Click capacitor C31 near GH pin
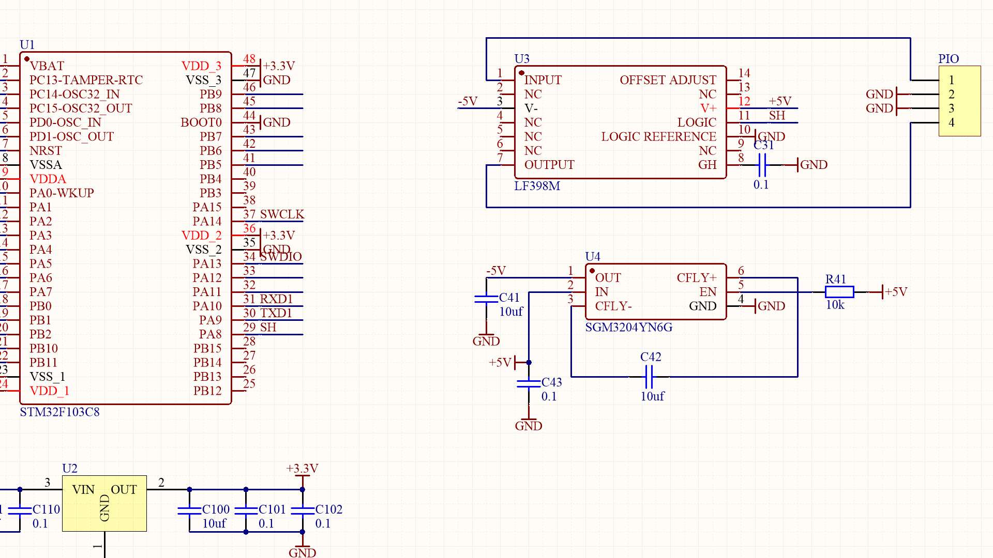The image size is (993, 558). (x=761, y=165)
